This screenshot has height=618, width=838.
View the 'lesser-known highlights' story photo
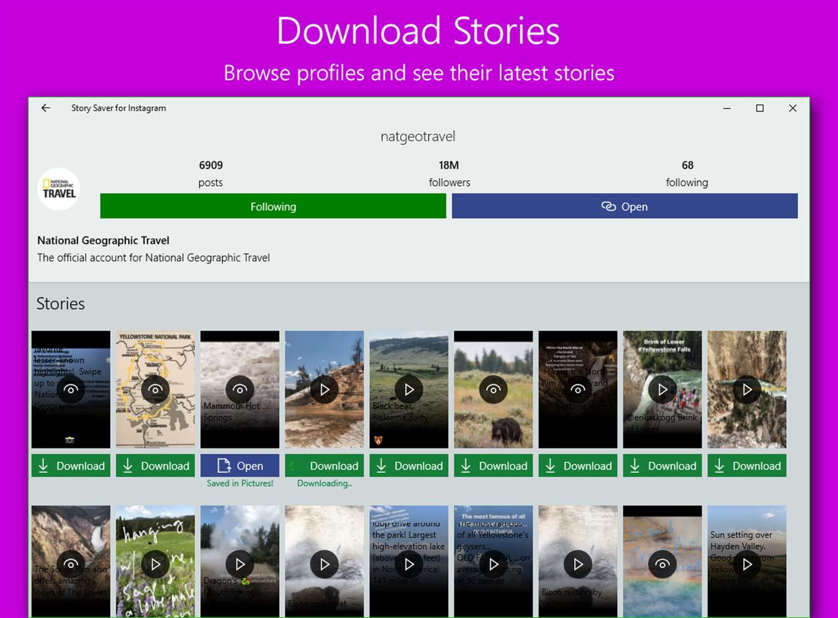71,389
